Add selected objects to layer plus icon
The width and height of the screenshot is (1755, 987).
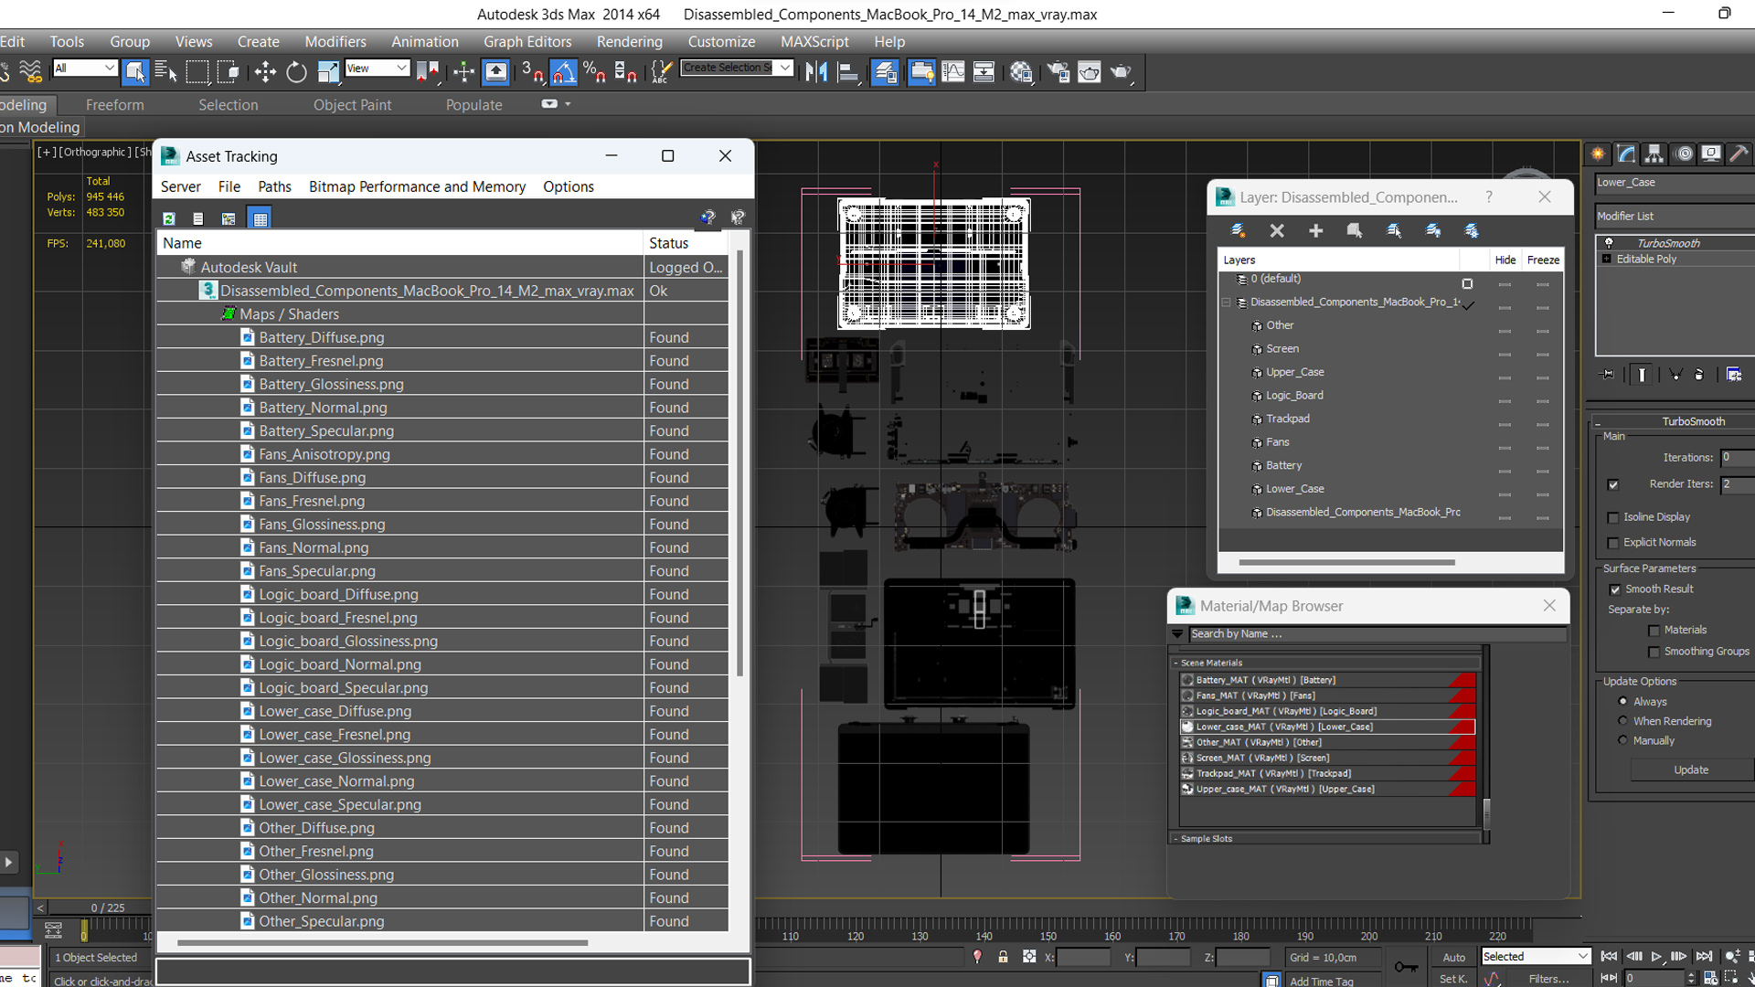[1315, 230]
